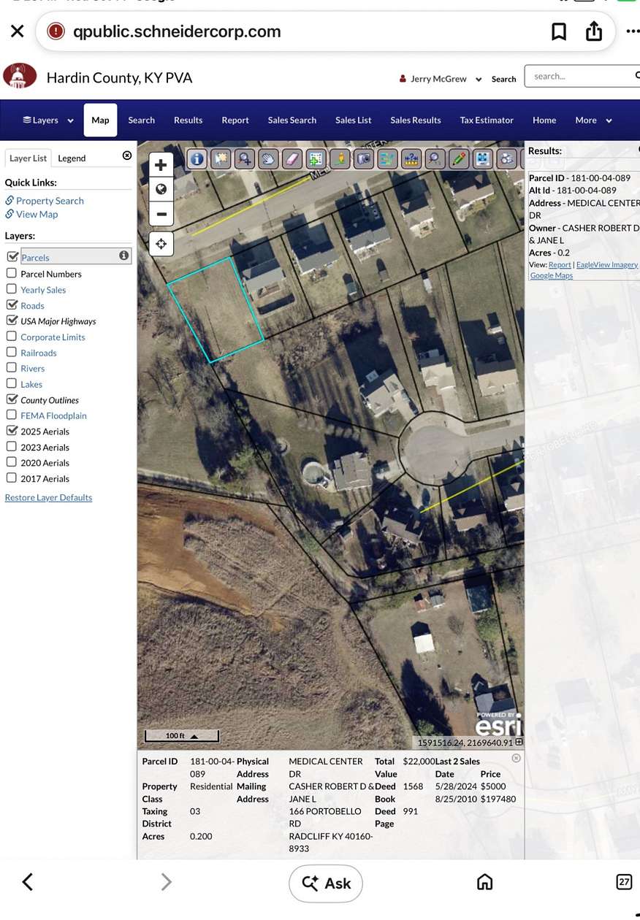The image size is (640, 920).
Task: Open the colored bars layers tool
Action: pyautogui.click(x=387, y=158)
